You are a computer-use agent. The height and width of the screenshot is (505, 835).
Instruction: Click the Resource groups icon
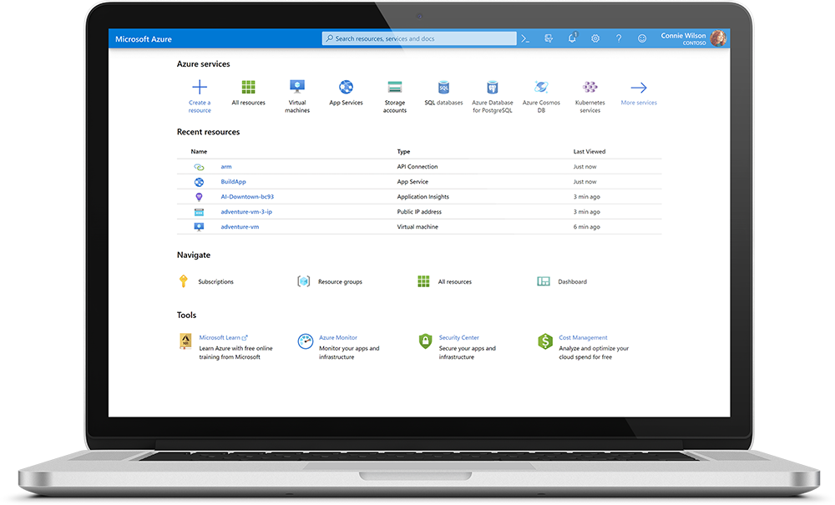tap(304, 281)
